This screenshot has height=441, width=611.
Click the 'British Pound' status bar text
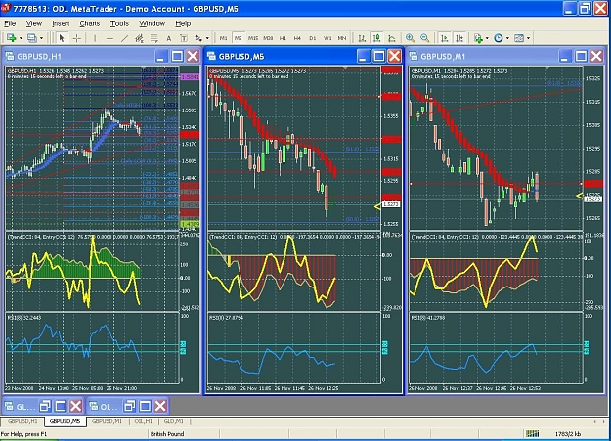167,434
